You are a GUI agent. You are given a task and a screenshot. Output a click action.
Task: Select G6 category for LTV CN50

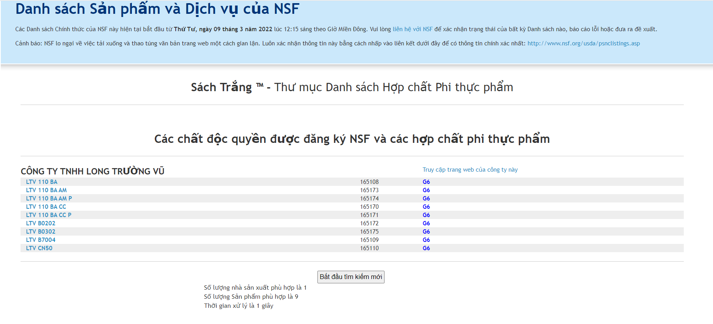point(426,248)
